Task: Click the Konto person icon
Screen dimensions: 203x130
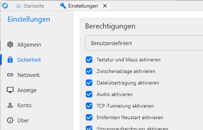Action: (10, 105)
